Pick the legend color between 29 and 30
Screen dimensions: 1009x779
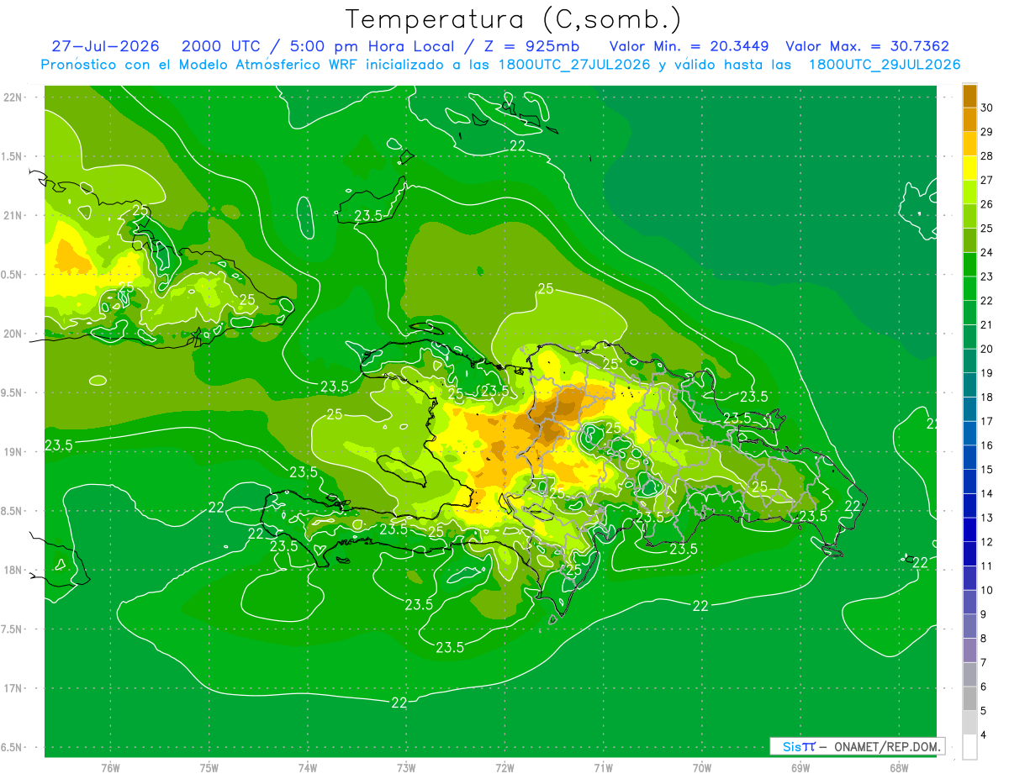969,119
